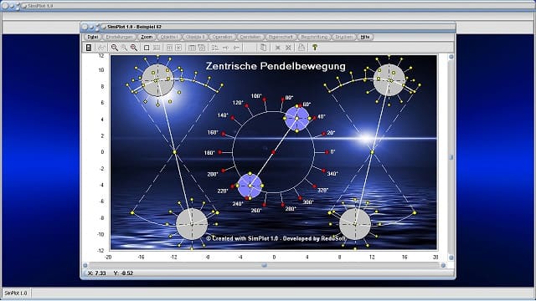Click the X coordinate readout in status bar
The height and width of the screenshot is (301, 536).
97,273
